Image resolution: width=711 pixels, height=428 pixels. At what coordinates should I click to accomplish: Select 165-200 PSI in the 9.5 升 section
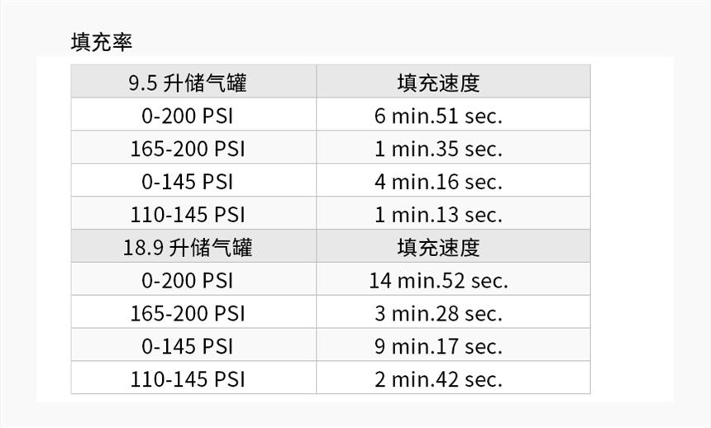[x=188, y=149]
